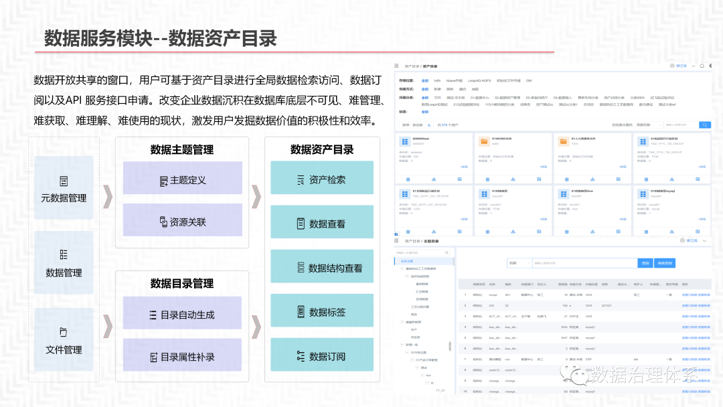Select the 新建 option in 创建方式 row

[436, 88]
